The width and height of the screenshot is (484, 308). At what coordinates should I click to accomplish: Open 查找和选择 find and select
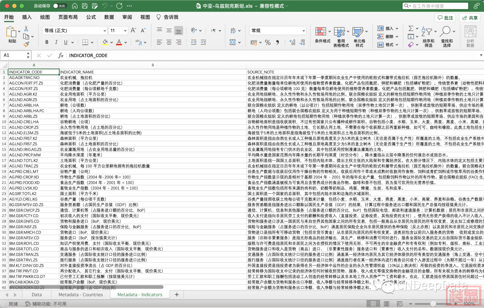(447, 37)
